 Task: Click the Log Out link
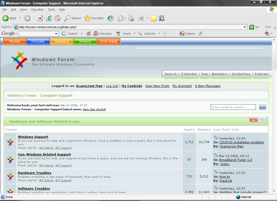pos(112,86)
